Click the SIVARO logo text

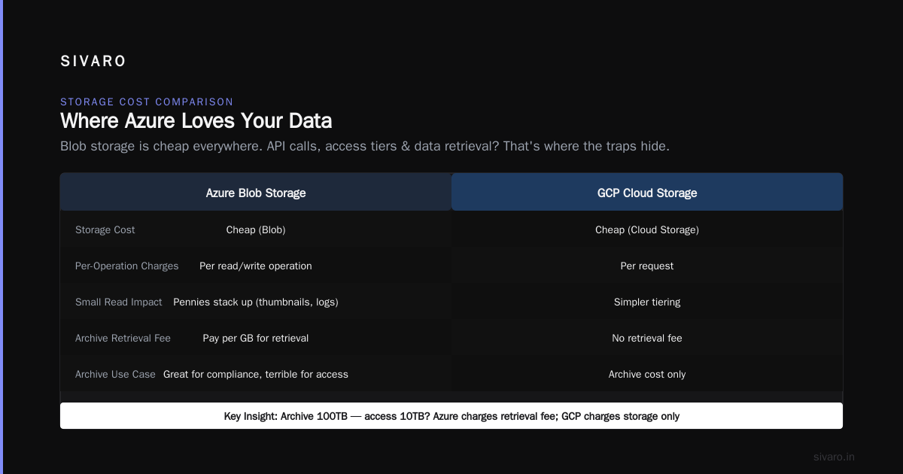pos(93,62)
